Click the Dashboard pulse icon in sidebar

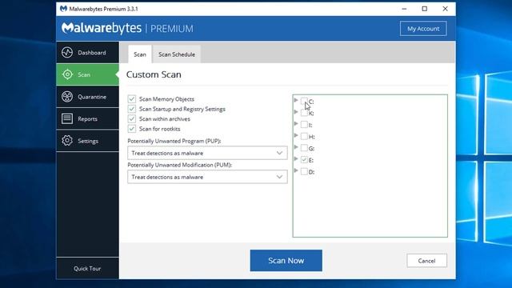pyautogui.click(x=67, y=52)
